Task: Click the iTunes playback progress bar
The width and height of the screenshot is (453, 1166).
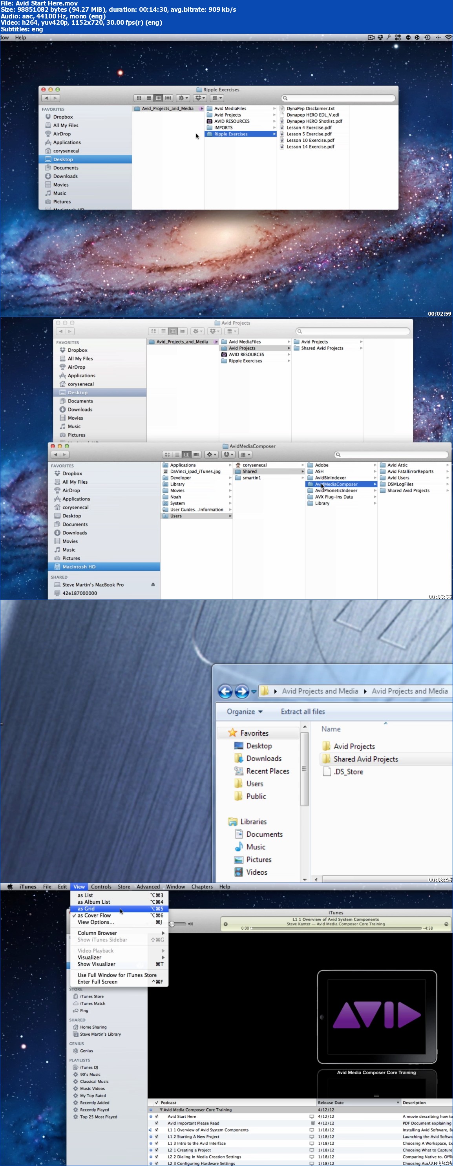Action: point(336,928)
